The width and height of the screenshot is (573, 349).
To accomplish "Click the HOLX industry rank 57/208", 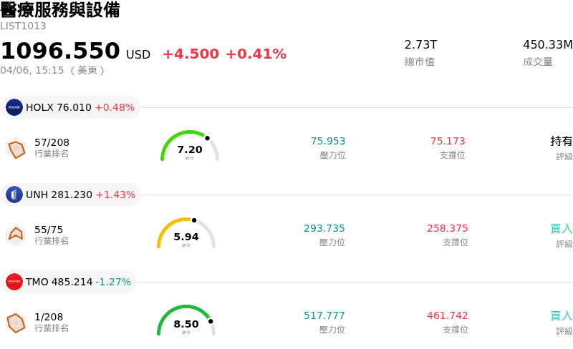I will (52, 142).
